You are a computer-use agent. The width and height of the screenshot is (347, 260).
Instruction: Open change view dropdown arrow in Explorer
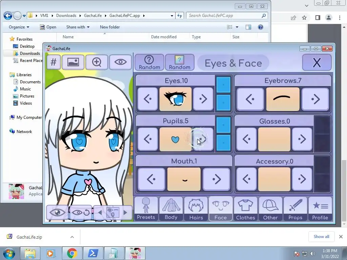[237, 27]
